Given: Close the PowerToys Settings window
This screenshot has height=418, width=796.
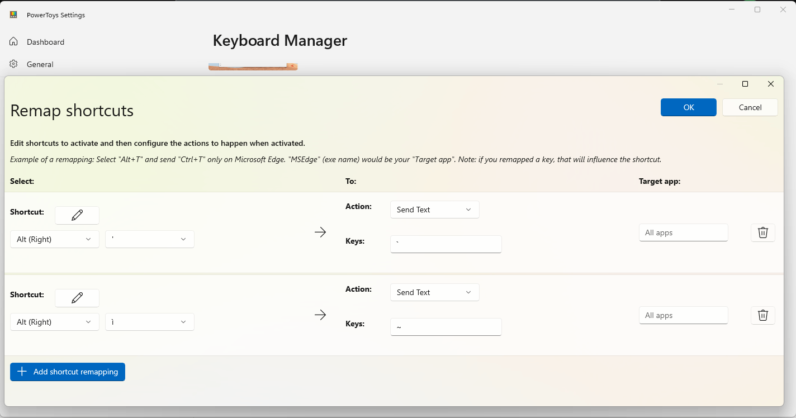Looking at the screenshot, I should [x=783, y=9].
